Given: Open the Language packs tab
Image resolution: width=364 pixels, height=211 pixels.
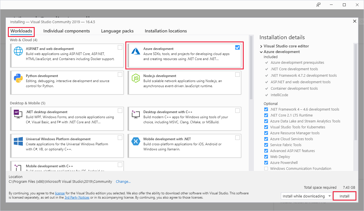Looking at the screenshot, I should point(117,31).
